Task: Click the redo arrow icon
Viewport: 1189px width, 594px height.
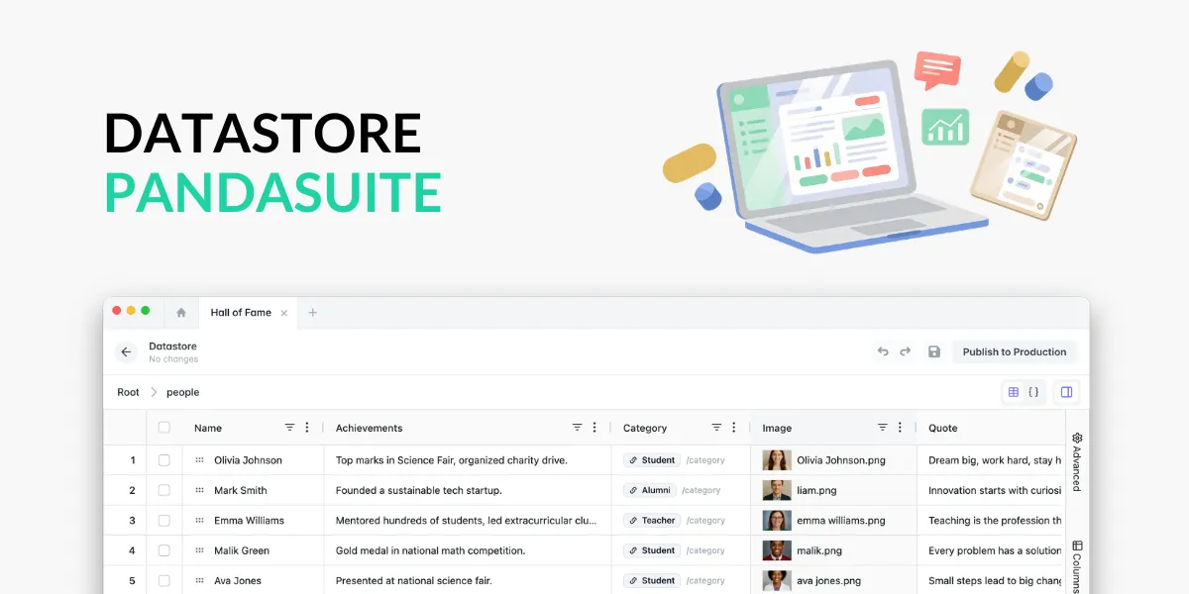Action: (906, 351)
